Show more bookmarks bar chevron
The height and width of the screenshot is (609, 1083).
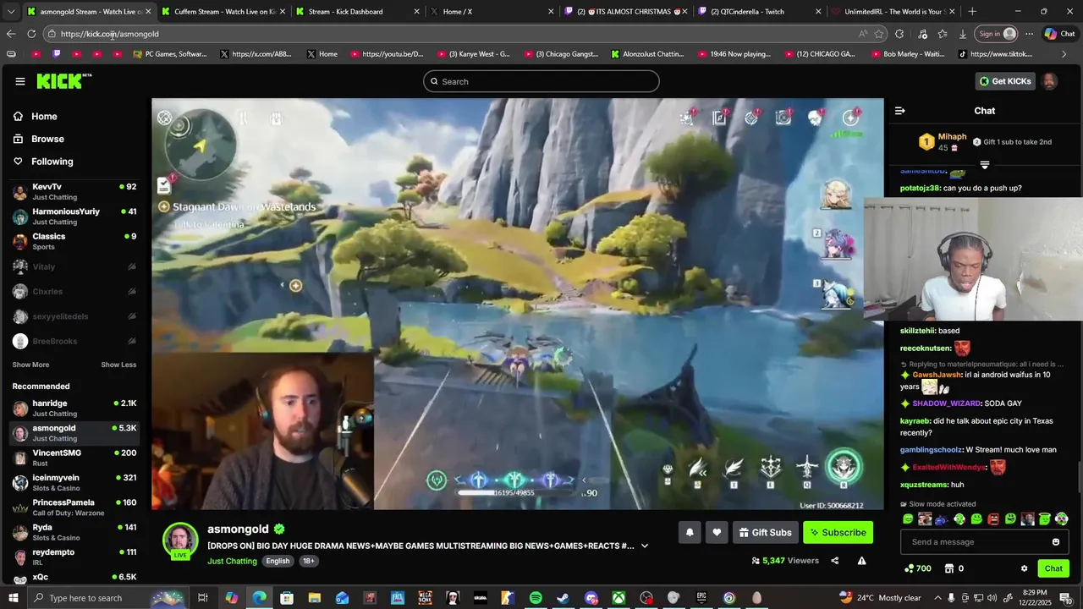point(1064,54)
